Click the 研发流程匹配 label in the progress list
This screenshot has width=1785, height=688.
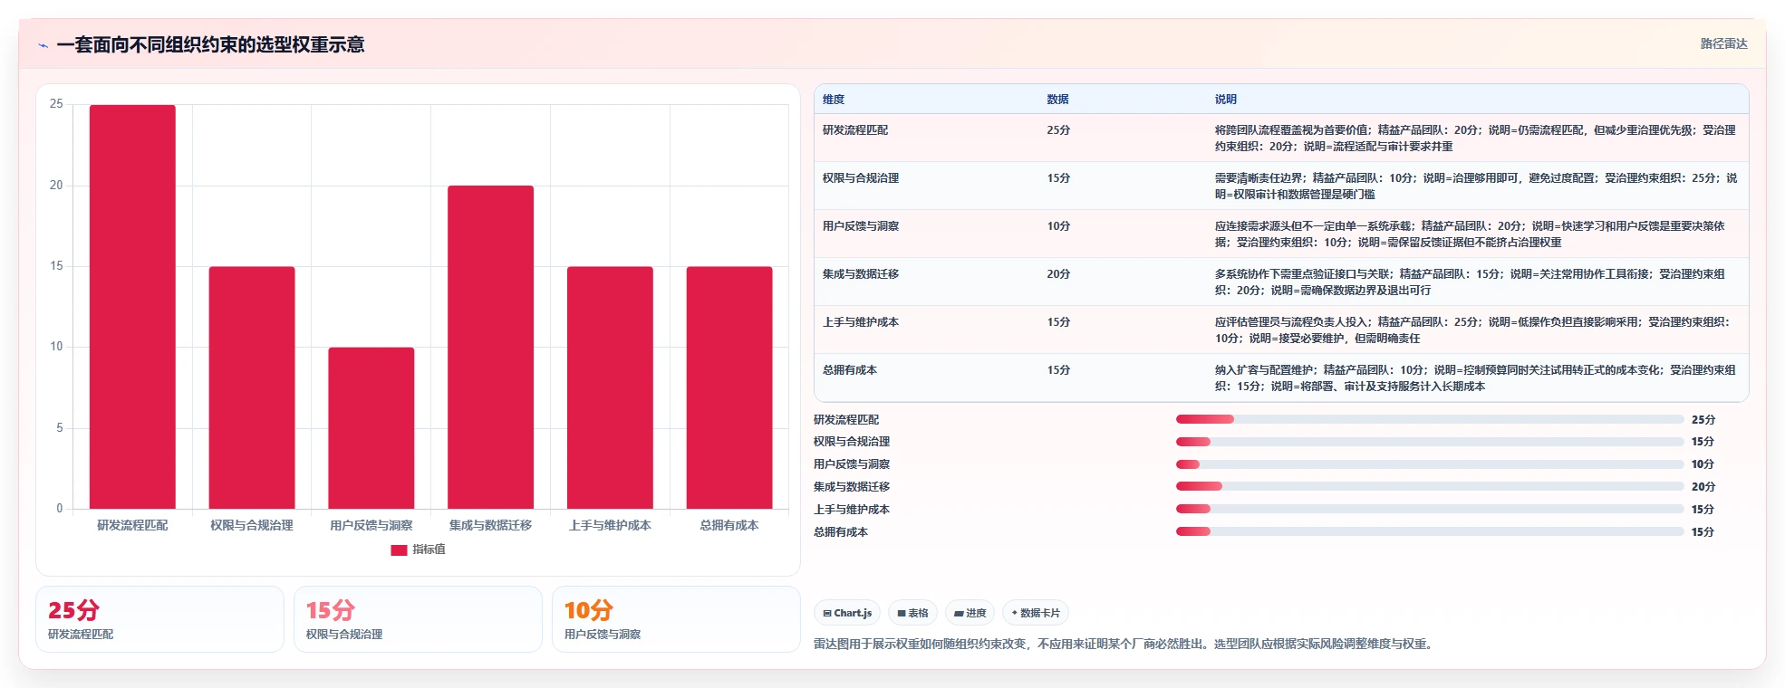[846, 420]
